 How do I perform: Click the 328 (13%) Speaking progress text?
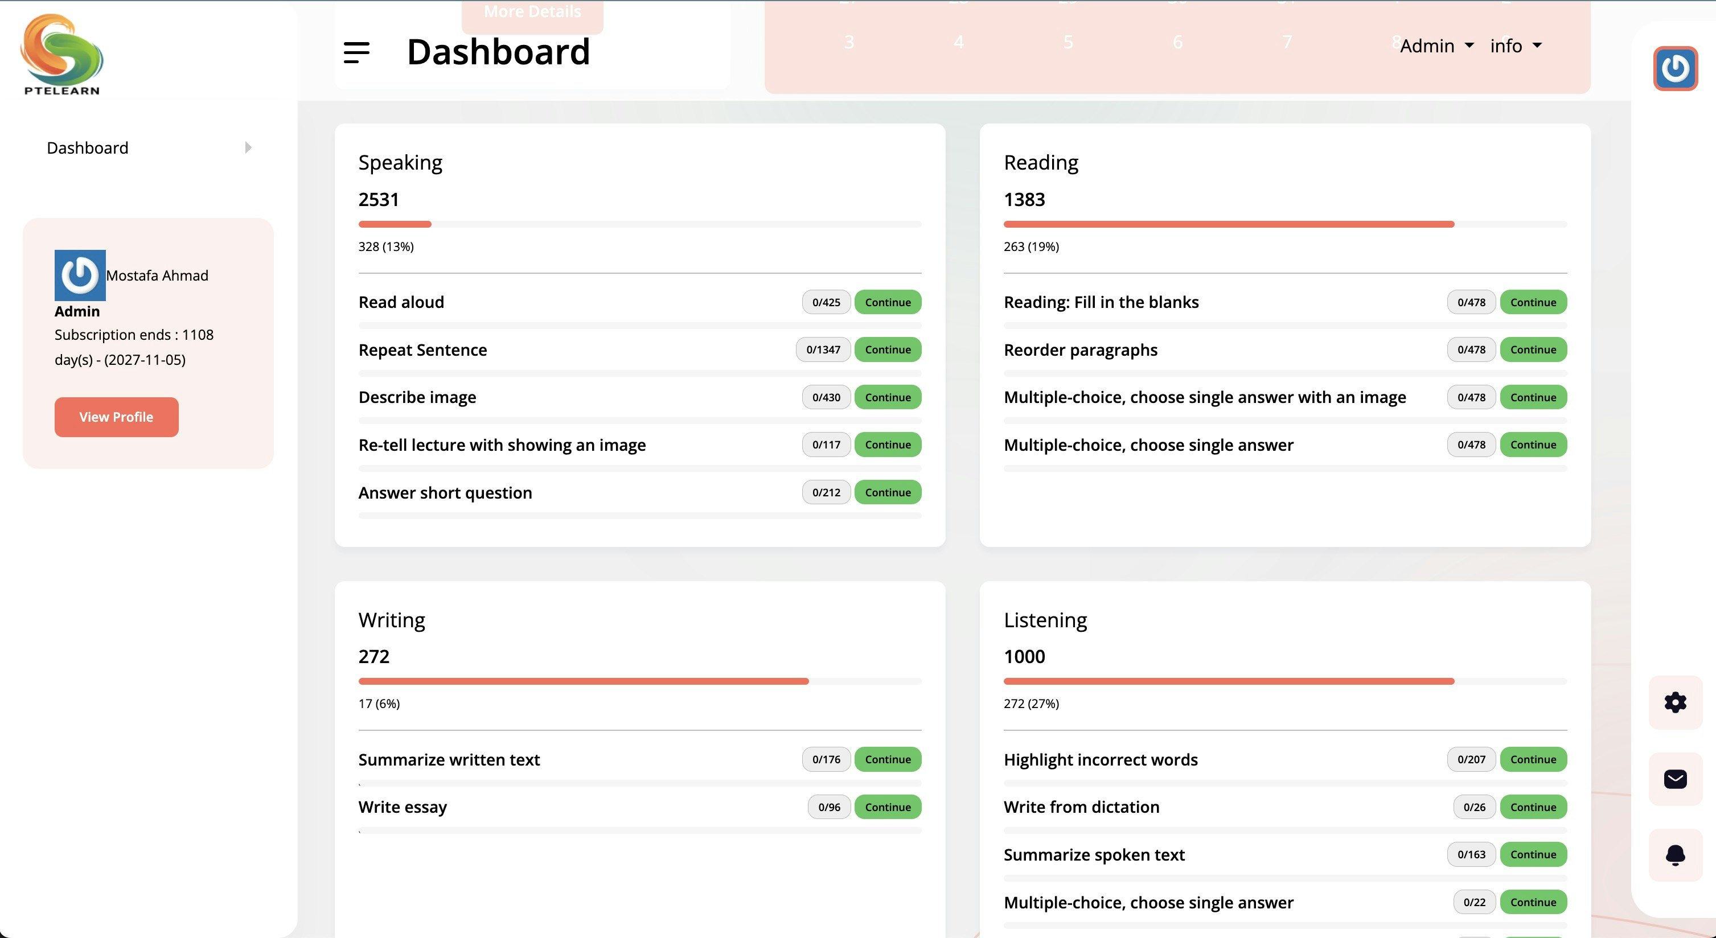pos(385,246)
